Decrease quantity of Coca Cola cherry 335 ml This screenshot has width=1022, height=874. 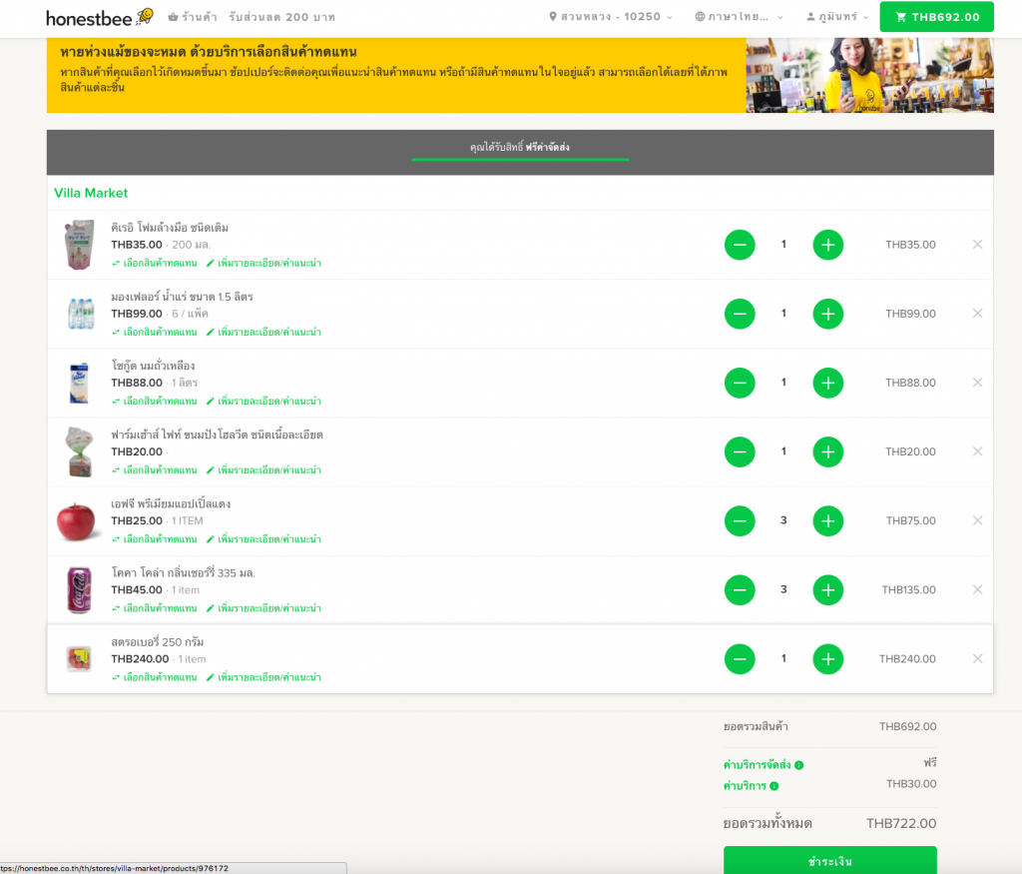(740, 589)
